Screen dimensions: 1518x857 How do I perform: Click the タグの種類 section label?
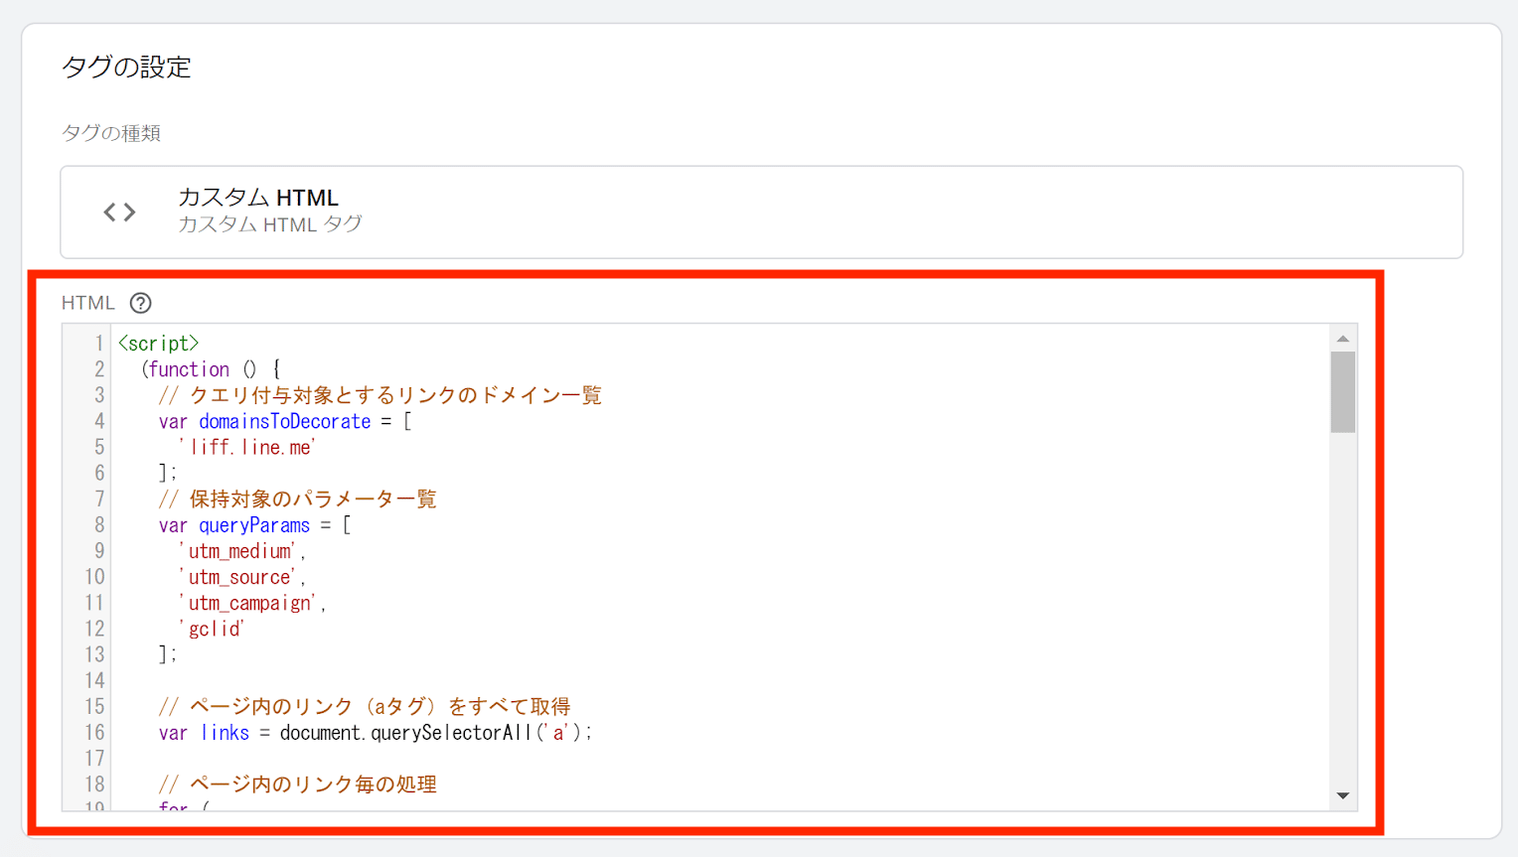coord(111,132)
